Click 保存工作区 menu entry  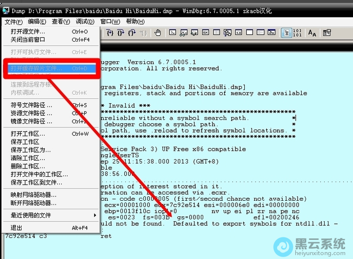[25, 142]
